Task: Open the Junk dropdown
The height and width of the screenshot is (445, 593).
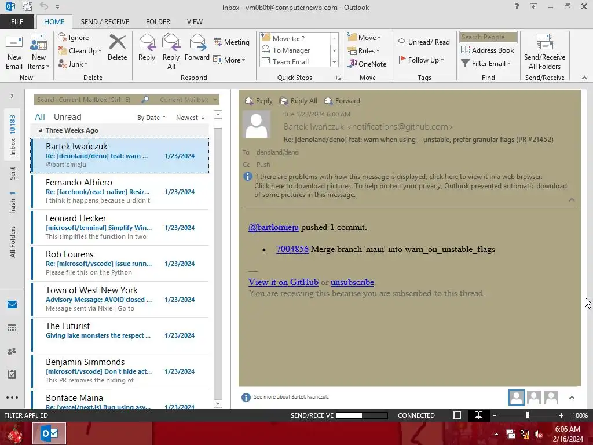Action: (73, 64)
